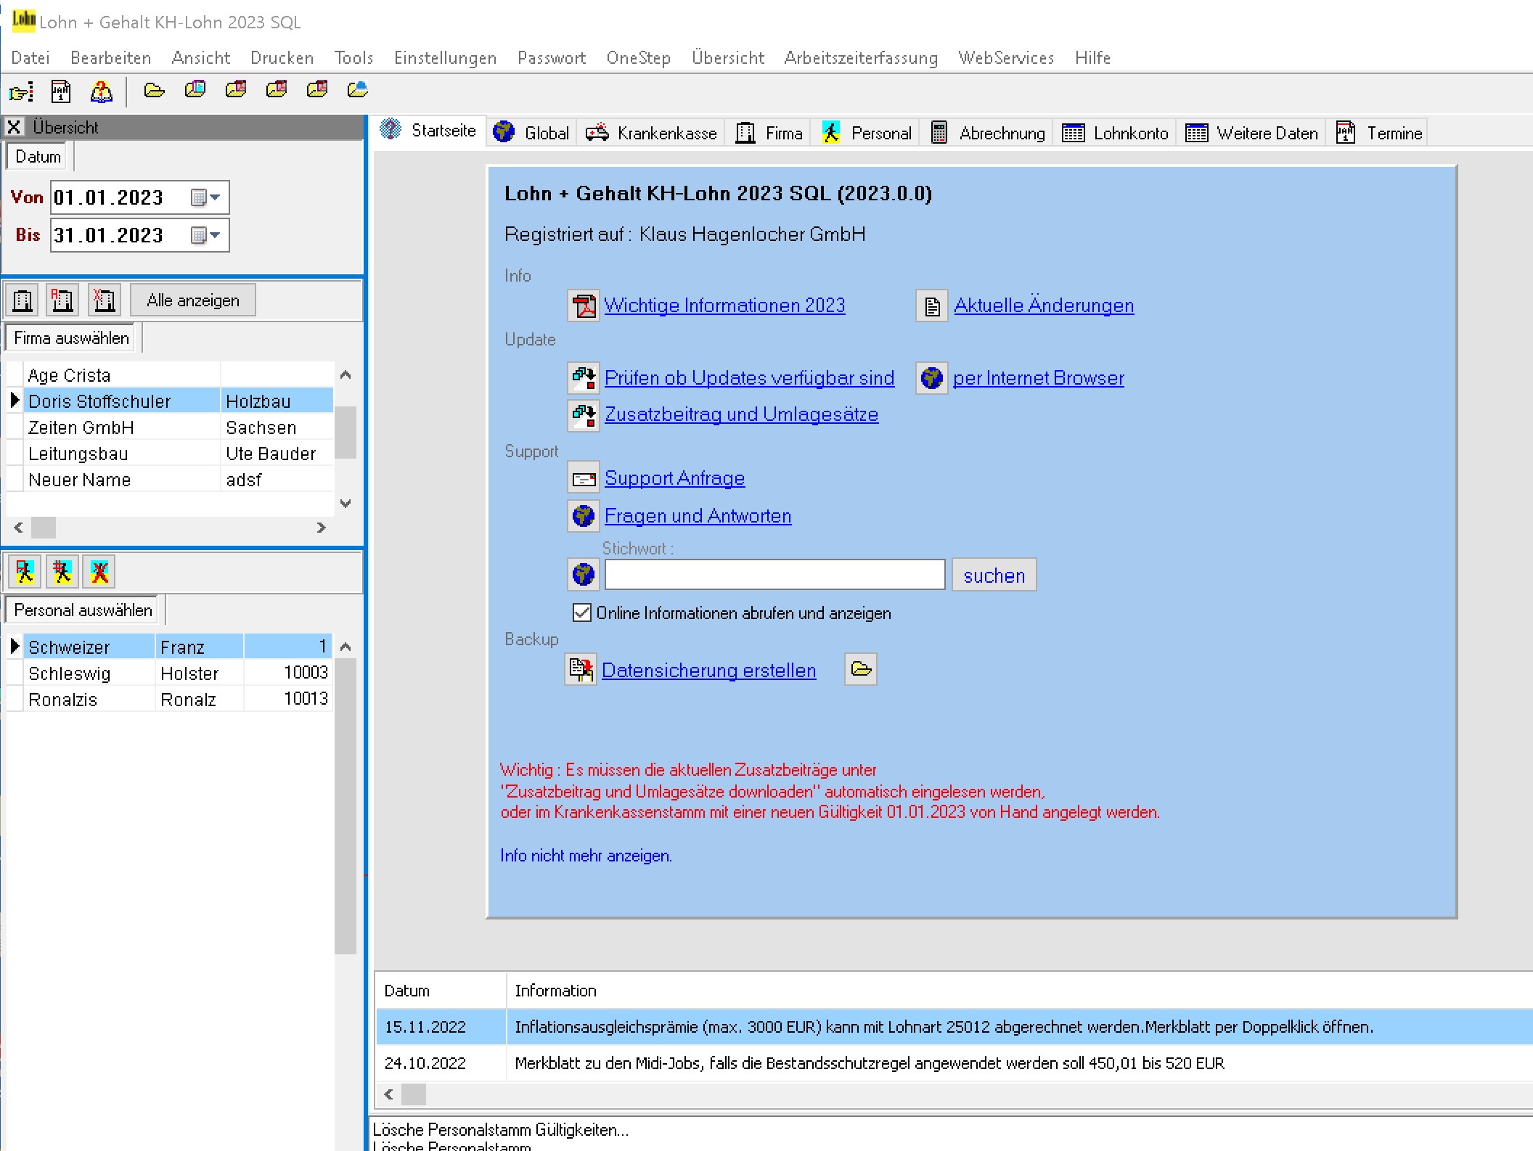Screen dimensions: 1533x1151
Task: Click the new company building icon with red mark
Action: point(62,300)
